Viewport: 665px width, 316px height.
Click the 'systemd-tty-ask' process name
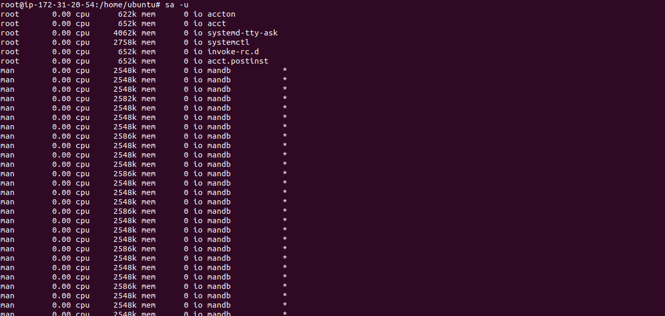(242, 33)
